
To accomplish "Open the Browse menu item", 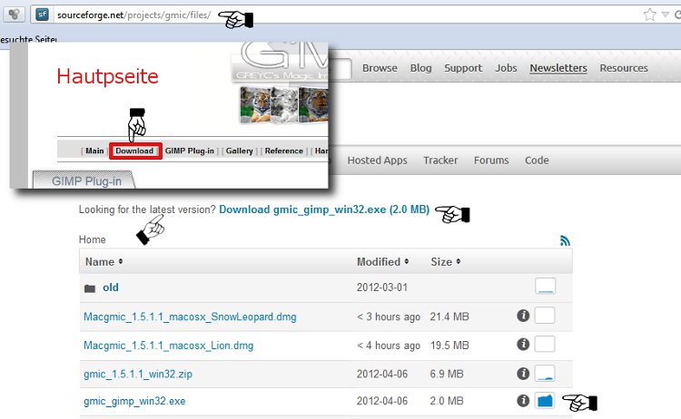I will [x=380, y=68].
